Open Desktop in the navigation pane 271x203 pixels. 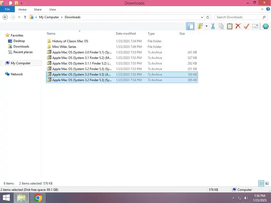19,41
